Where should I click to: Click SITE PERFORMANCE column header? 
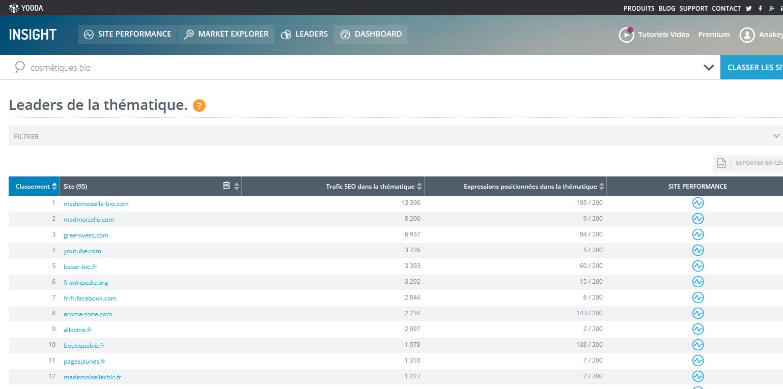coord(697,186)
